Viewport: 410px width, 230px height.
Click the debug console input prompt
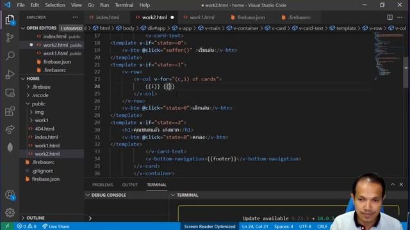pyautogui.click(x=127, y=218)
